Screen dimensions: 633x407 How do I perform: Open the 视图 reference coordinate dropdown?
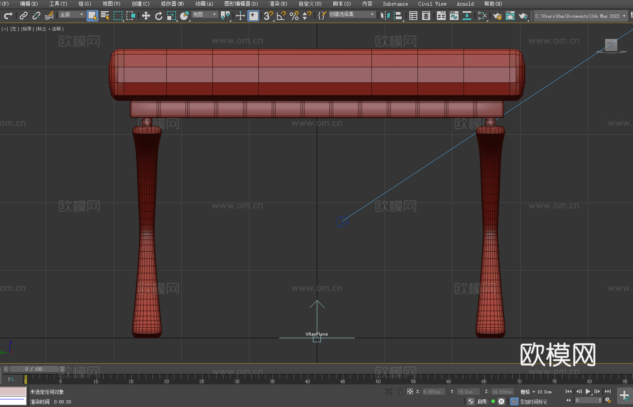click(x=204, y=14)
